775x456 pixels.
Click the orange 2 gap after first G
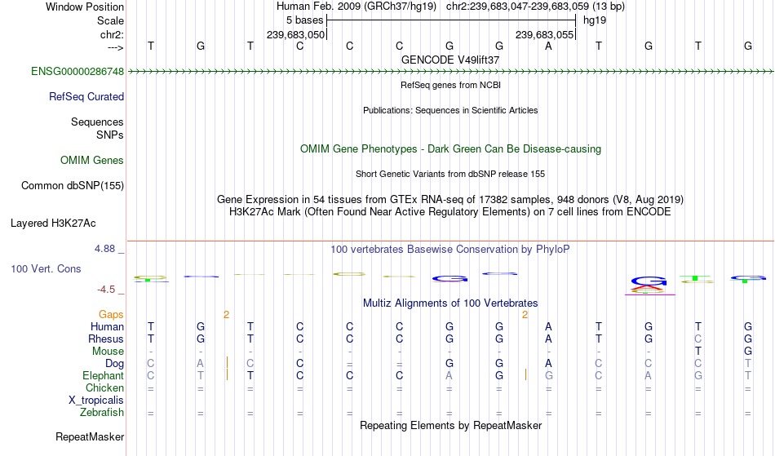(226, 315)
